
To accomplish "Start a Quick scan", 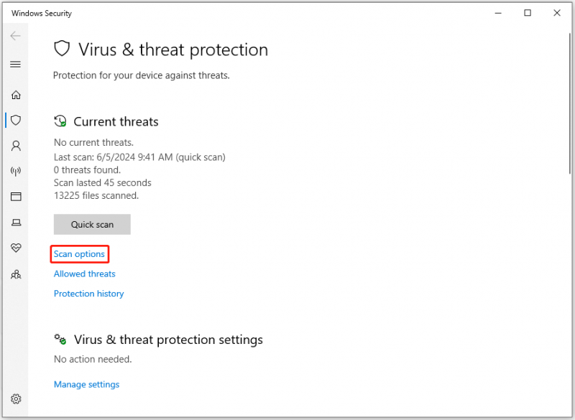I will 92,225.
